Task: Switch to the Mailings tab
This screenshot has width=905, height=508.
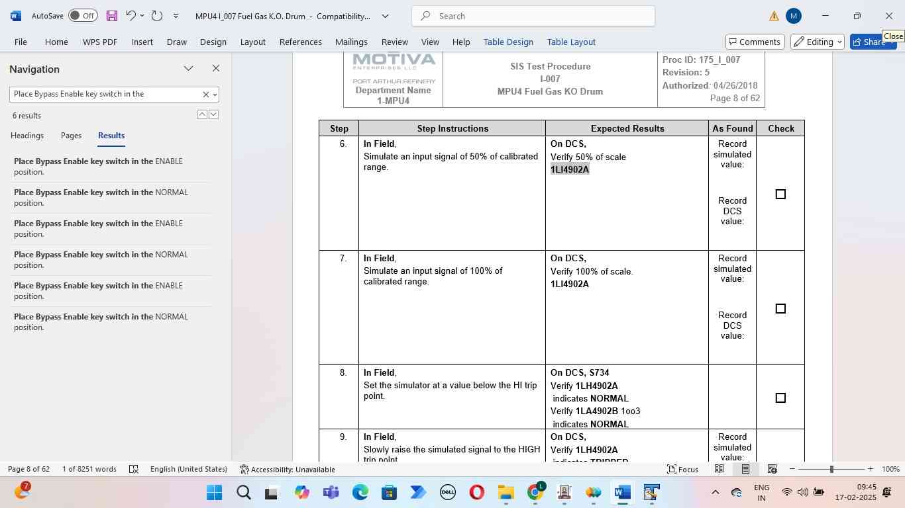Action: click(351, 42)
